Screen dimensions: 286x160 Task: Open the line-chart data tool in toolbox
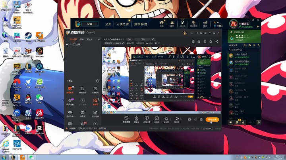[95, 114]
